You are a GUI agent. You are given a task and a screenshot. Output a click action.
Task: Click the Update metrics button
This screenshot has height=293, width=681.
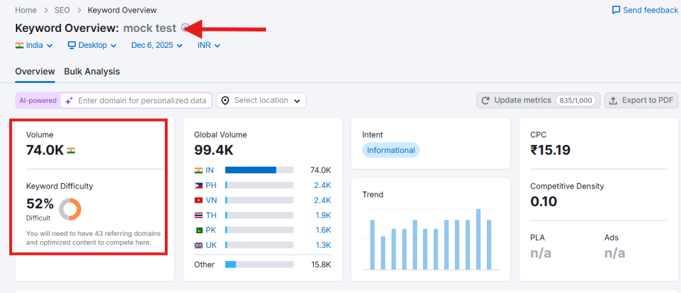(x=539, y=101)
